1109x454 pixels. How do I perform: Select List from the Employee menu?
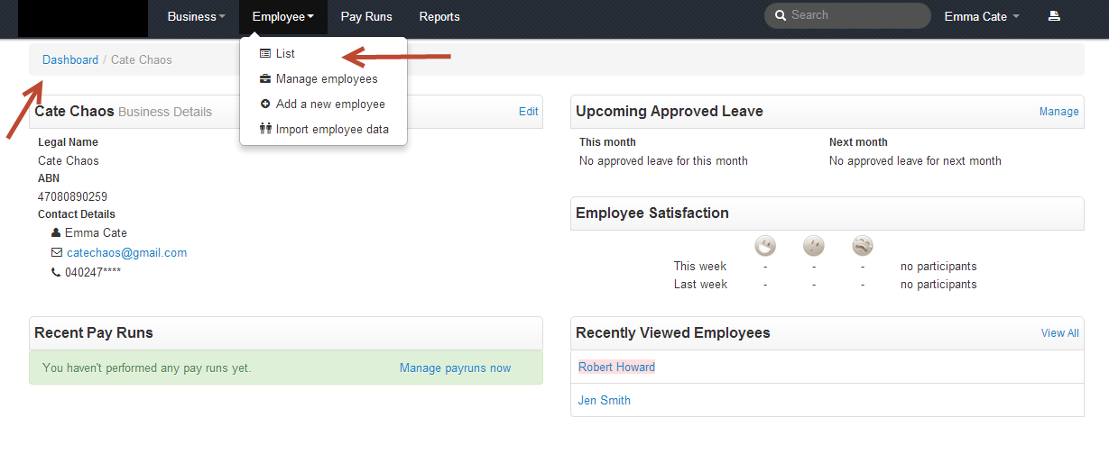click(x=285, y=53)
